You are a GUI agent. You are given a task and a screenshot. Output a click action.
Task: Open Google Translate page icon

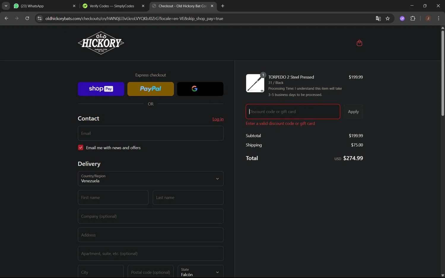[378, 18]
